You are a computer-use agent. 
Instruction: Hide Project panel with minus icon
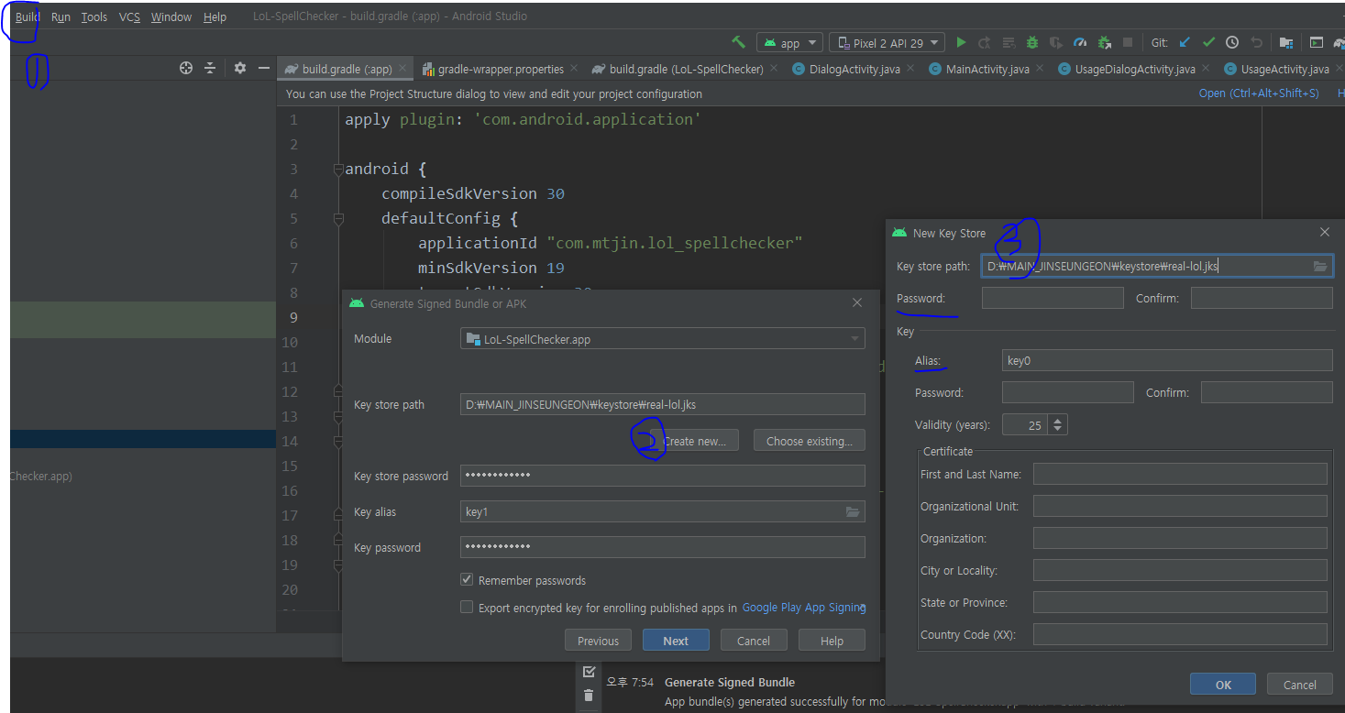(x=264, y=68)
